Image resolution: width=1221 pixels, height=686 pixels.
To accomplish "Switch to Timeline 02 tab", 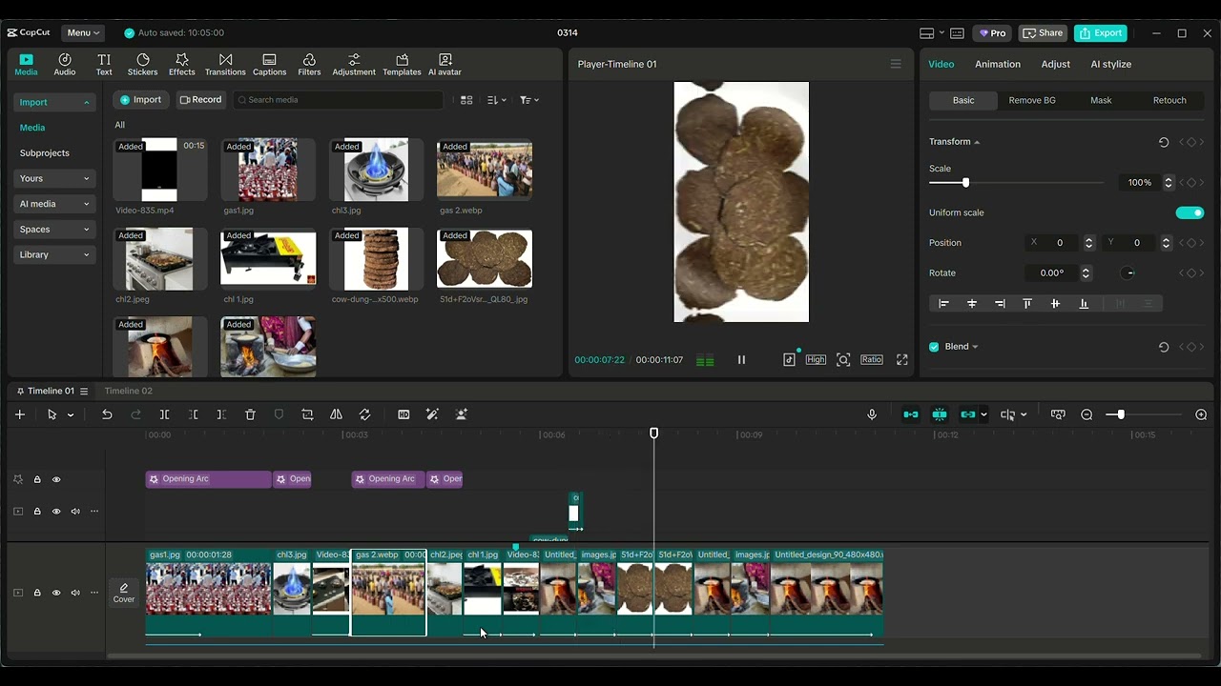I will [x=128, y=391].
